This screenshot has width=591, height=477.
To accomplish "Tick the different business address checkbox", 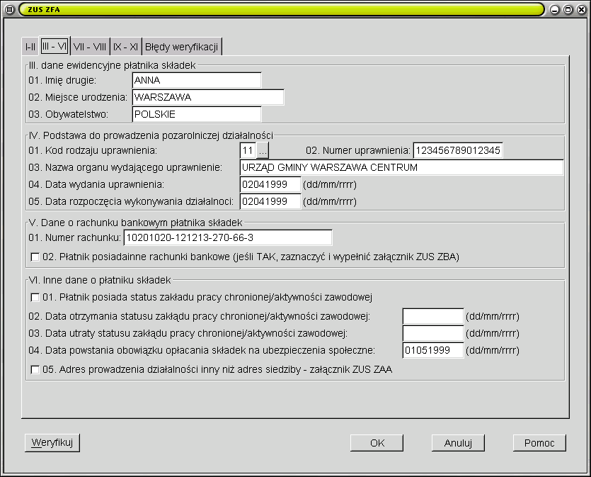I will pyautogui.click(x=35, y=369).
